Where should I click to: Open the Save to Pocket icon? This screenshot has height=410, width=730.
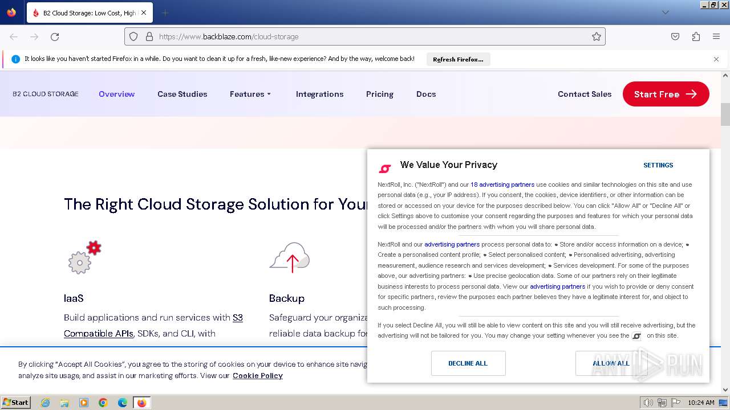click(x=675, y=36)
